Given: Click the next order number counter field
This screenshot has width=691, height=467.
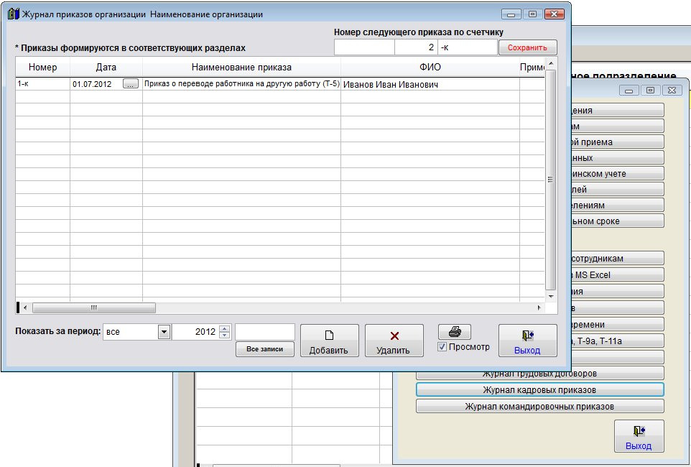Looking at the screenshot, I should click(x=416, y=47).
